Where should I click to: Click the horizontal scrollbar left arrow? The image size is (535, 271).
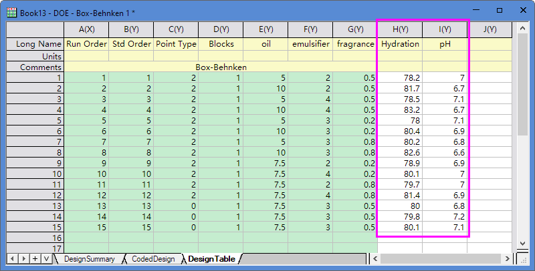[375, 259]
